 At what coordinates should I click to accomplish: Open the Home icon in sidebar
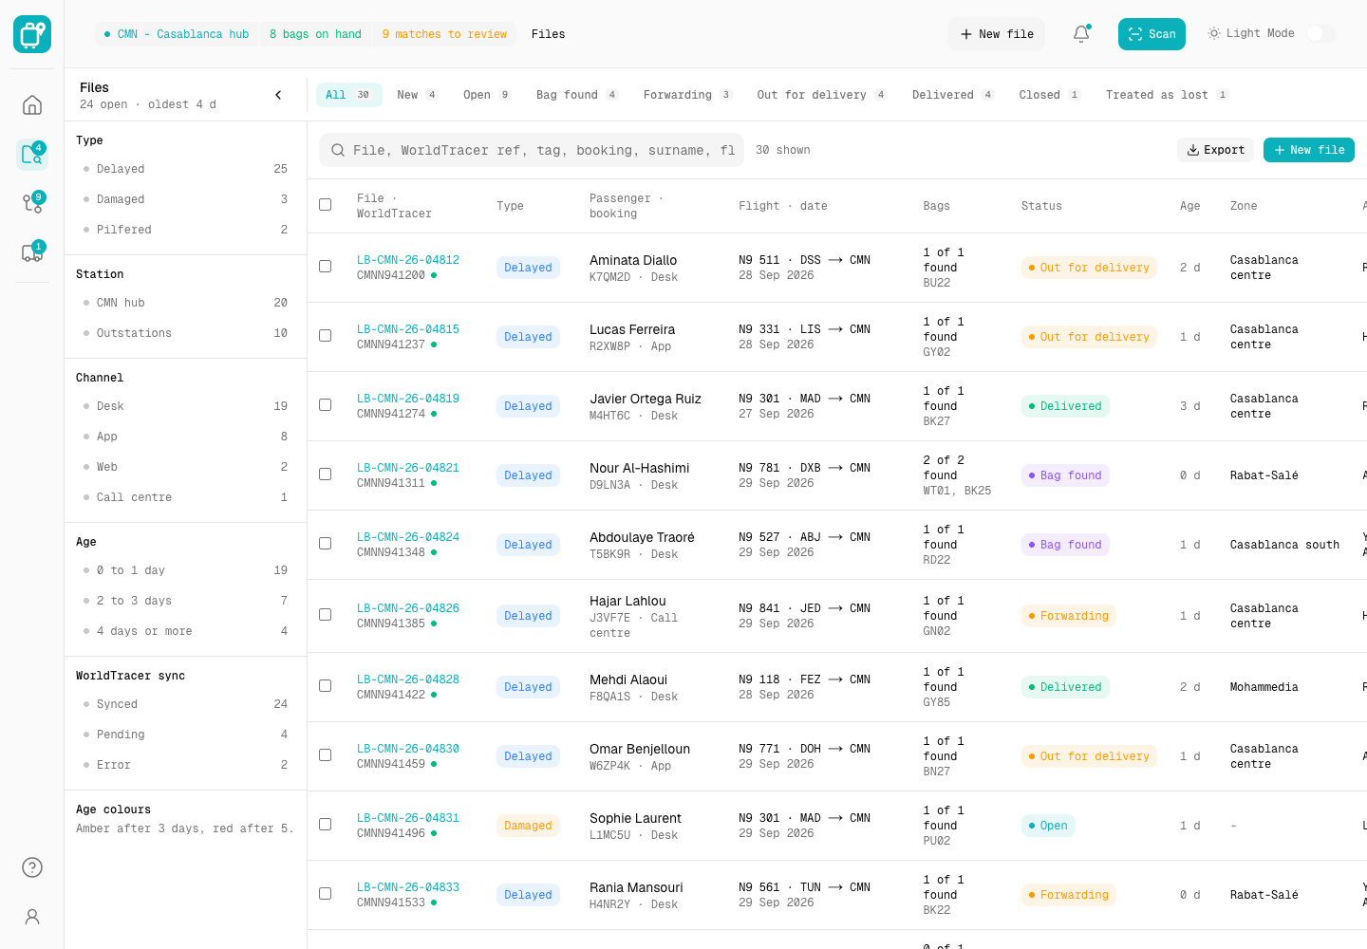32,104
